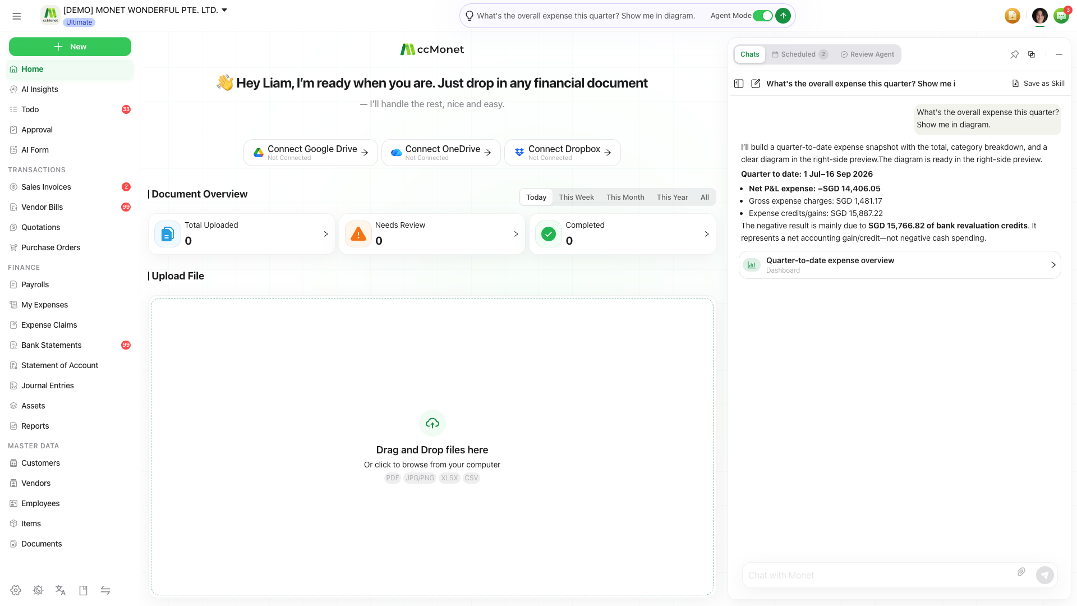The width and height of the screenshot is (1077, 606).
Task: Select the All filter tab
Action: [x=705, y=197]
